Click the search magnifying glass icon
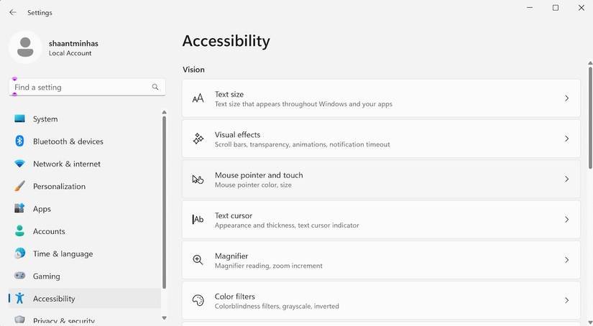This screenshot has height=326, width=593. (x=155, y=87)
